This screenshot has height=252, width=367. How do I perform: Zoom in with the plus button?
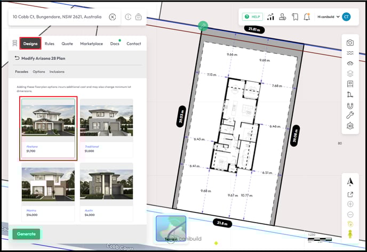pyautogui.click(x=350, y=204)
